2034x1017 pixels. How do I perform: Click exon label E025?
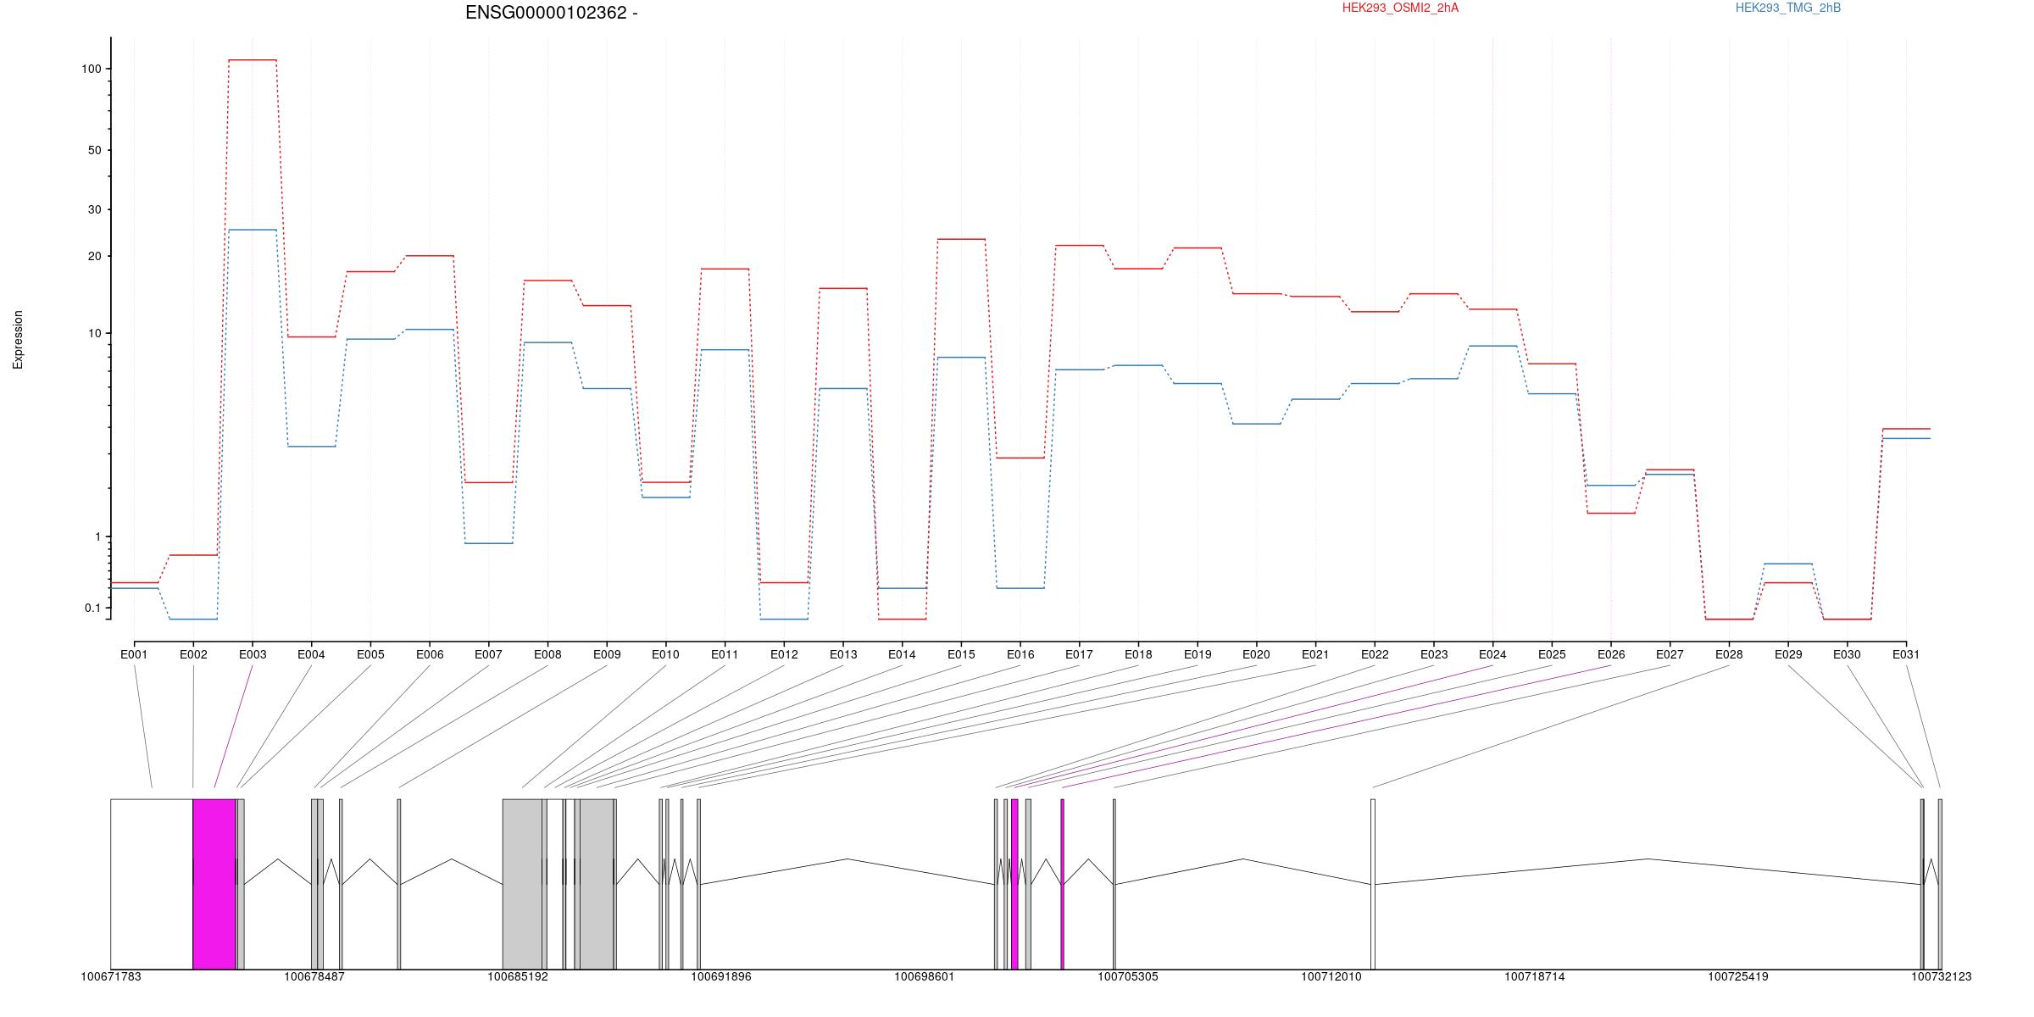[x=1552, y=655]
